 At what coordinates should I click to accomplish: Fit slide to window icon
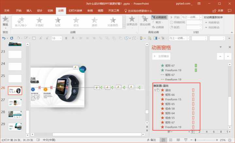[230, 140]
